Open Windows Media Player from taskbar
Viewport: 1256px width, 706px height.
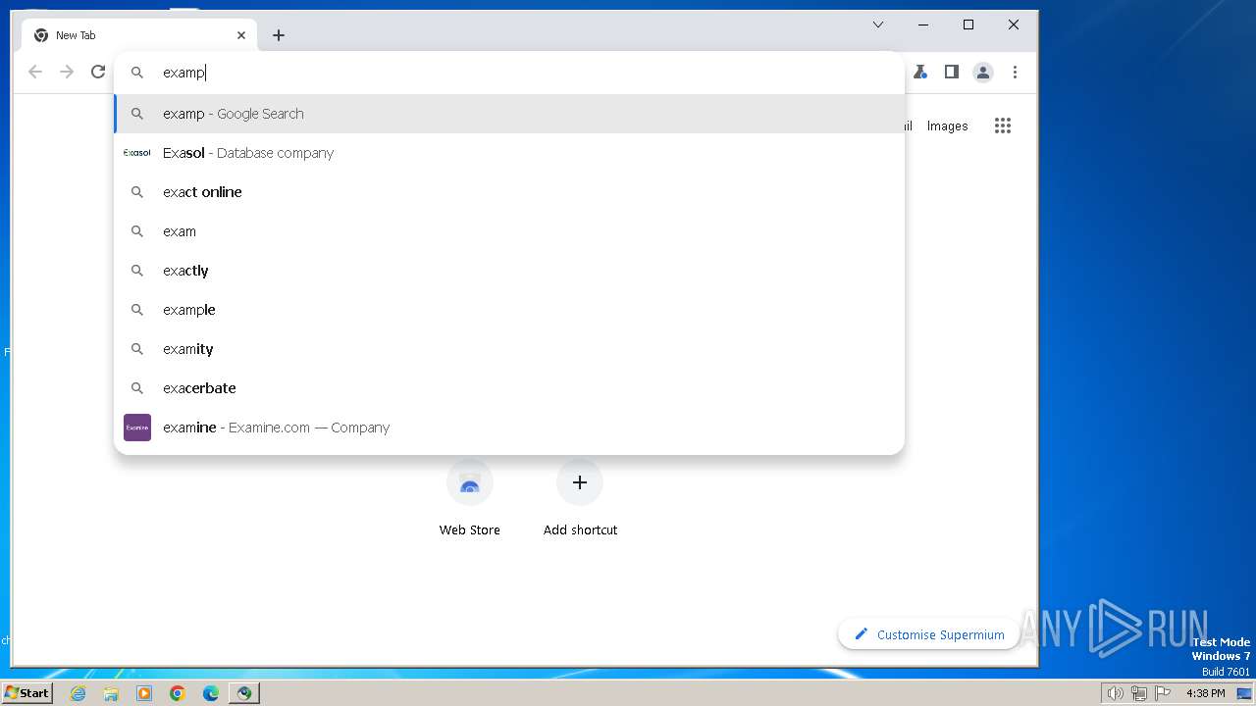tap(144, 693)
